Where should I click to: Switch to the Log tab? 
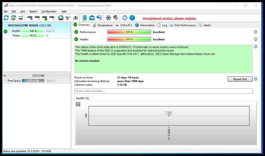click(162, 25)
